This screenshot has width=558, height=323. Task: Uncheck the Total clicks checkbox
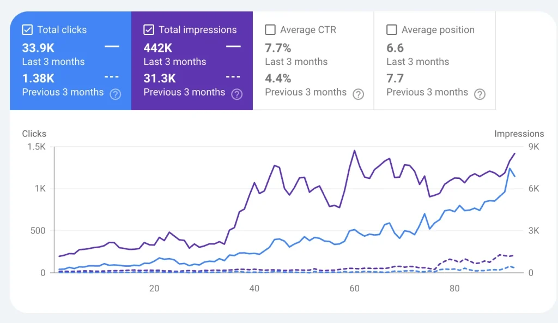[27, 30]
